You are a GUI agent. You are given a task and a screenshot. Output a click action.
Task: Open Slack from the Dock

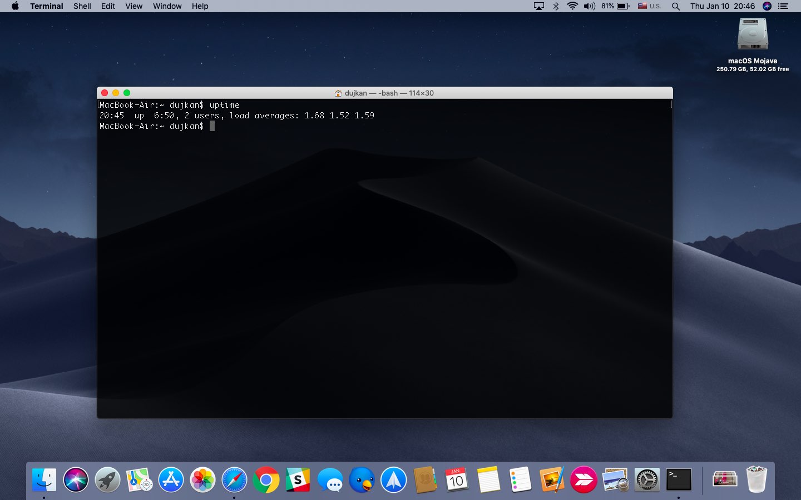tap(298, 479)
